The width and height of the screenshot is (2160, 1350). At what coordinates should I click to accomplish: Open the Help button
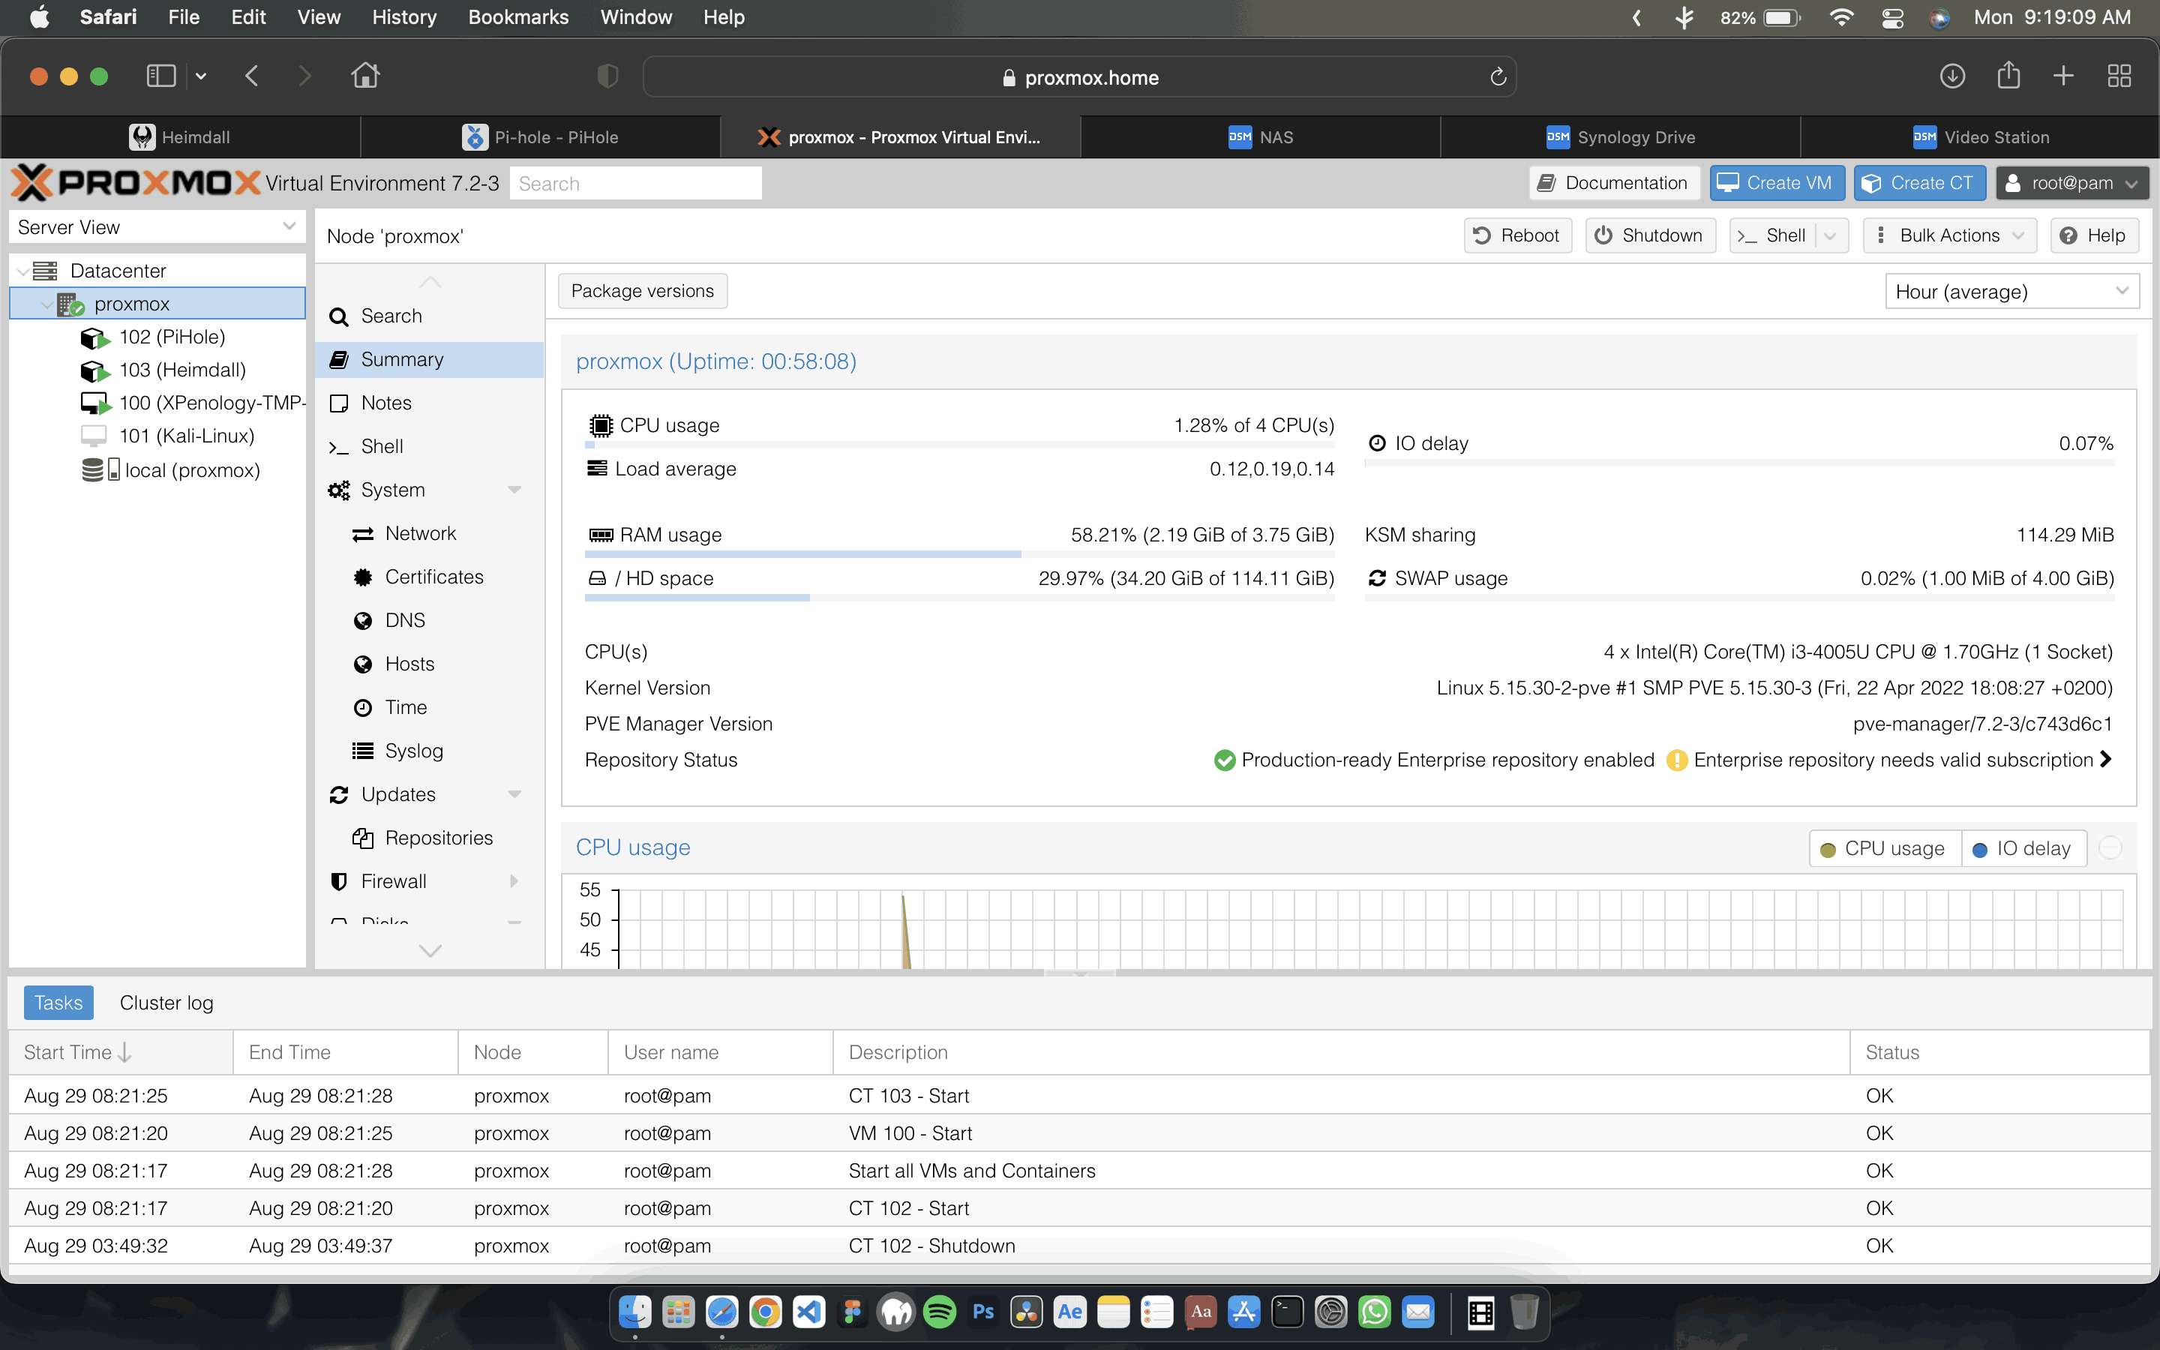pyautogui.click(x=2094, y=235)
